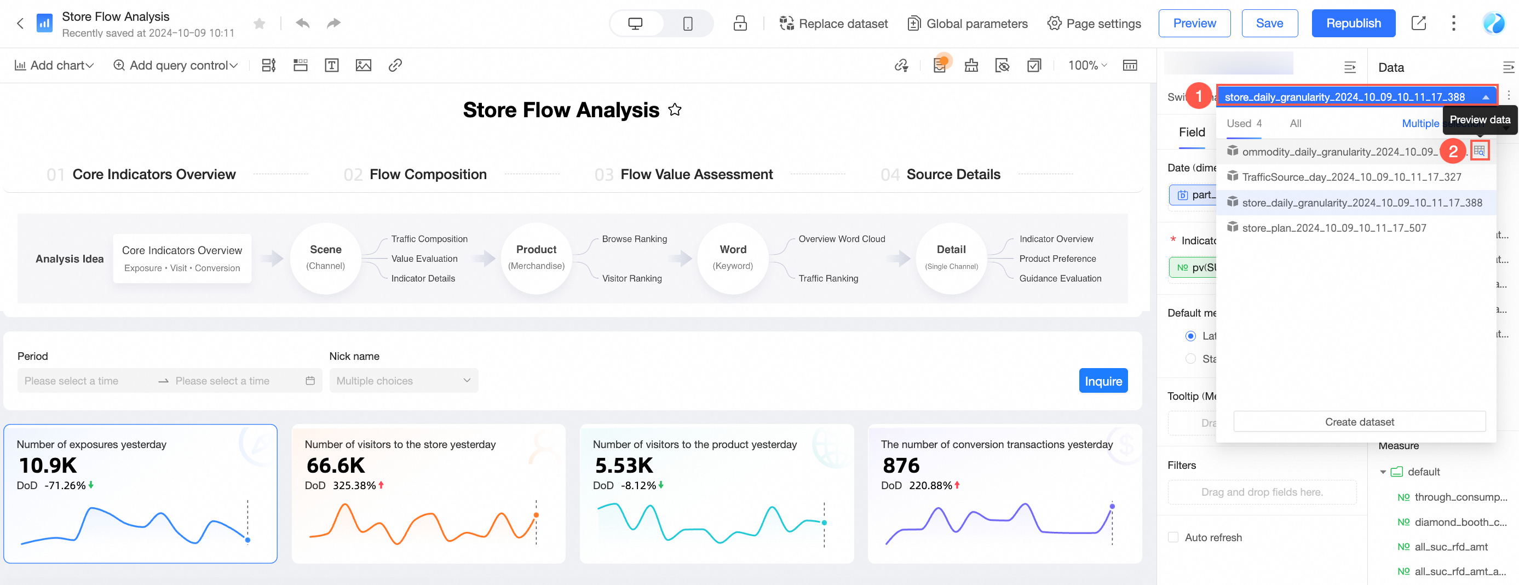Select the second Default measure radio option
The image size is (1519, 585).
1190,359
